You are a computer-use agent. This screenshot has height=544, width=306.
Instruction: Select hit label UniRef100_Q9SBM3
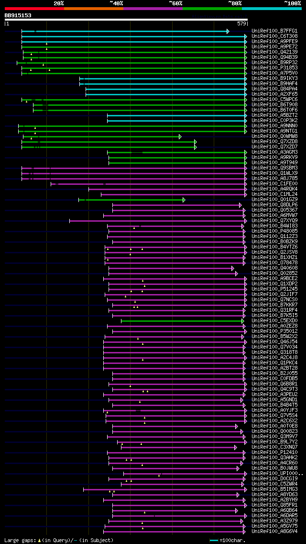274,168
